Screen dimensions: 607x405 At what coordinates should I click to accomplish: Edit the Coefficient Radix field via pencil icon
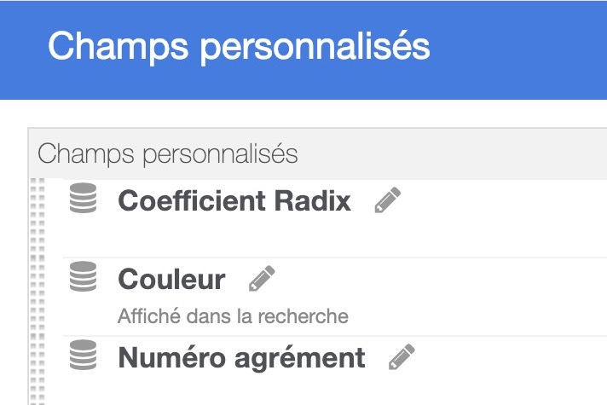coord(388,200)
